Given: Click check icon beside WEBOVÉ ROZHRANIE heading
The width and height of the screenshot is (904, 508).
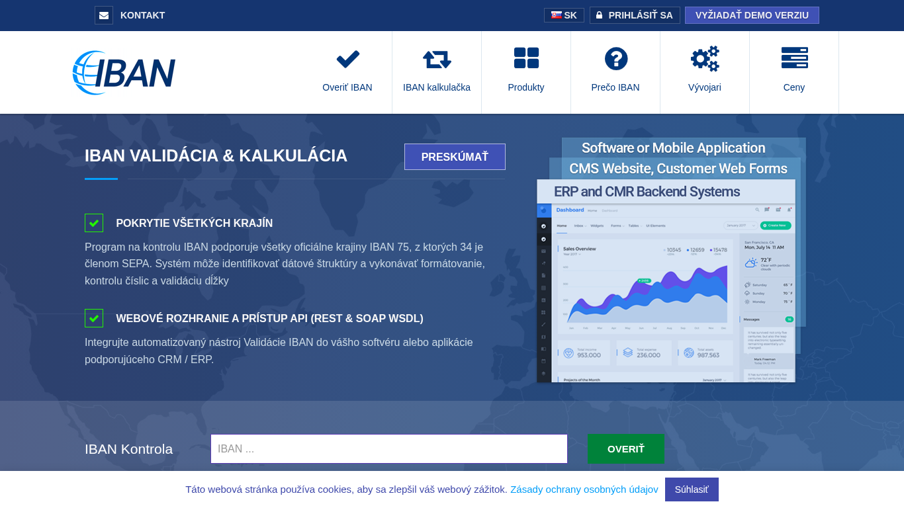Looking at the screenshot, I should point(94,318).
